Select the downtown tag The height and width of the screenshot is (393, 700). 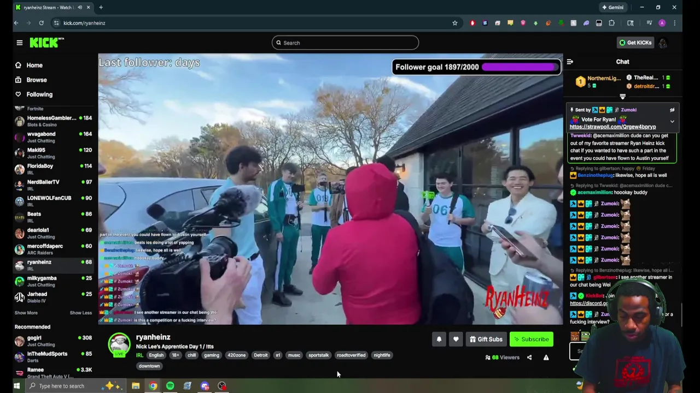(x=149, y=366)
